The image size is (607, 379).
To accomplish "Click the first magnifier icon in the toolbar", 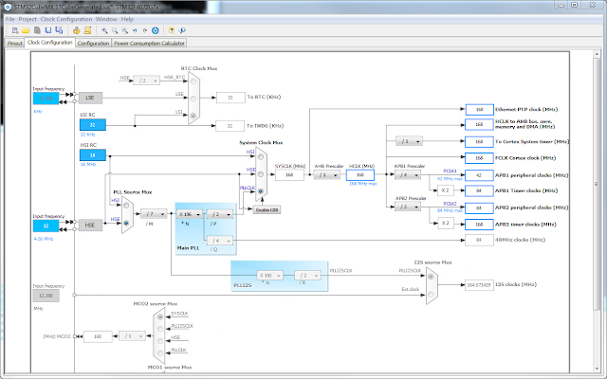I will tap(104, 30).
